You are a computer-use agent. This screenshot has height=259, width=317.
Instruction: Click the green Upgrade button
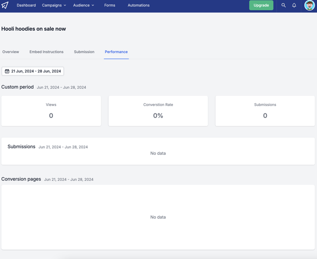point(261,5)
